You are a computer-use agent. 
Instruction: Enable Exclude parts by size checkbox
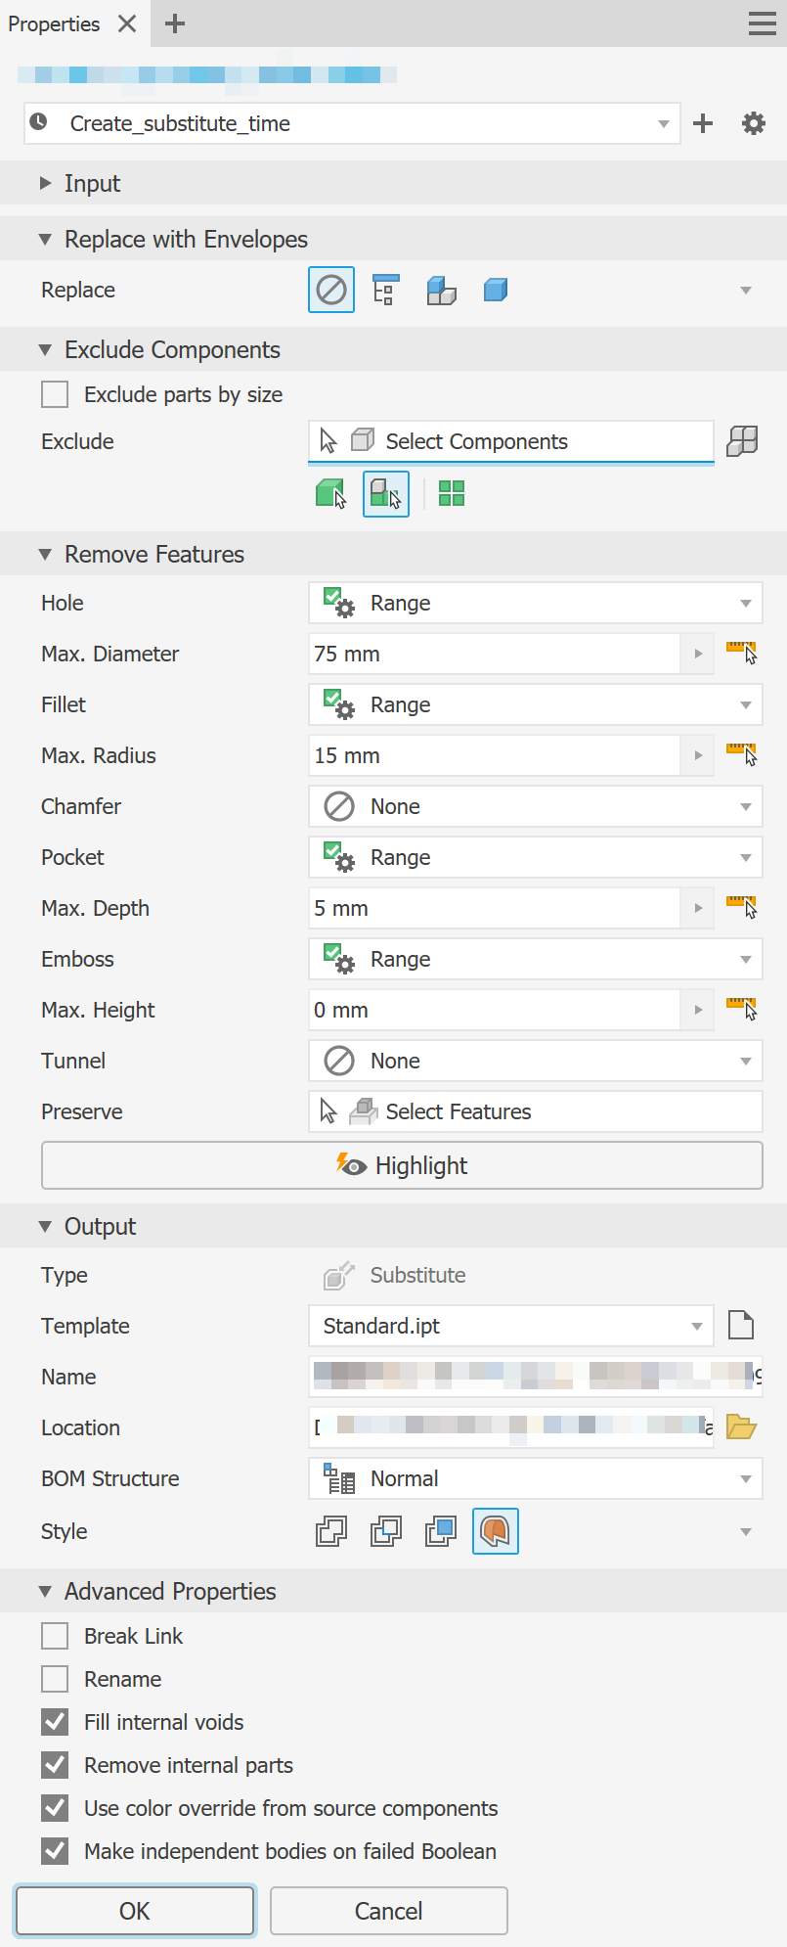[x=55, y=394]
